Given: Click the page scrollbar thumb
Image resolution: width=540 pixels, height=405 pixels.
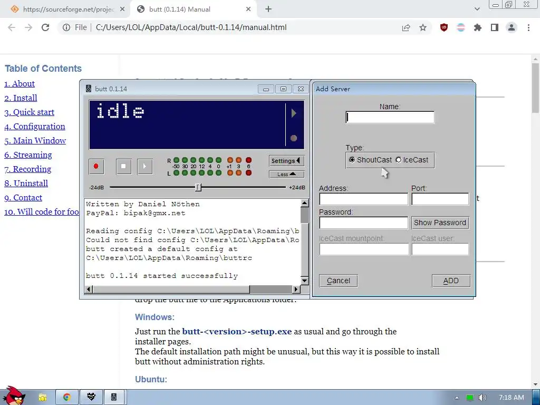Looking at the screenshot, I should click(x=536, y=88).
